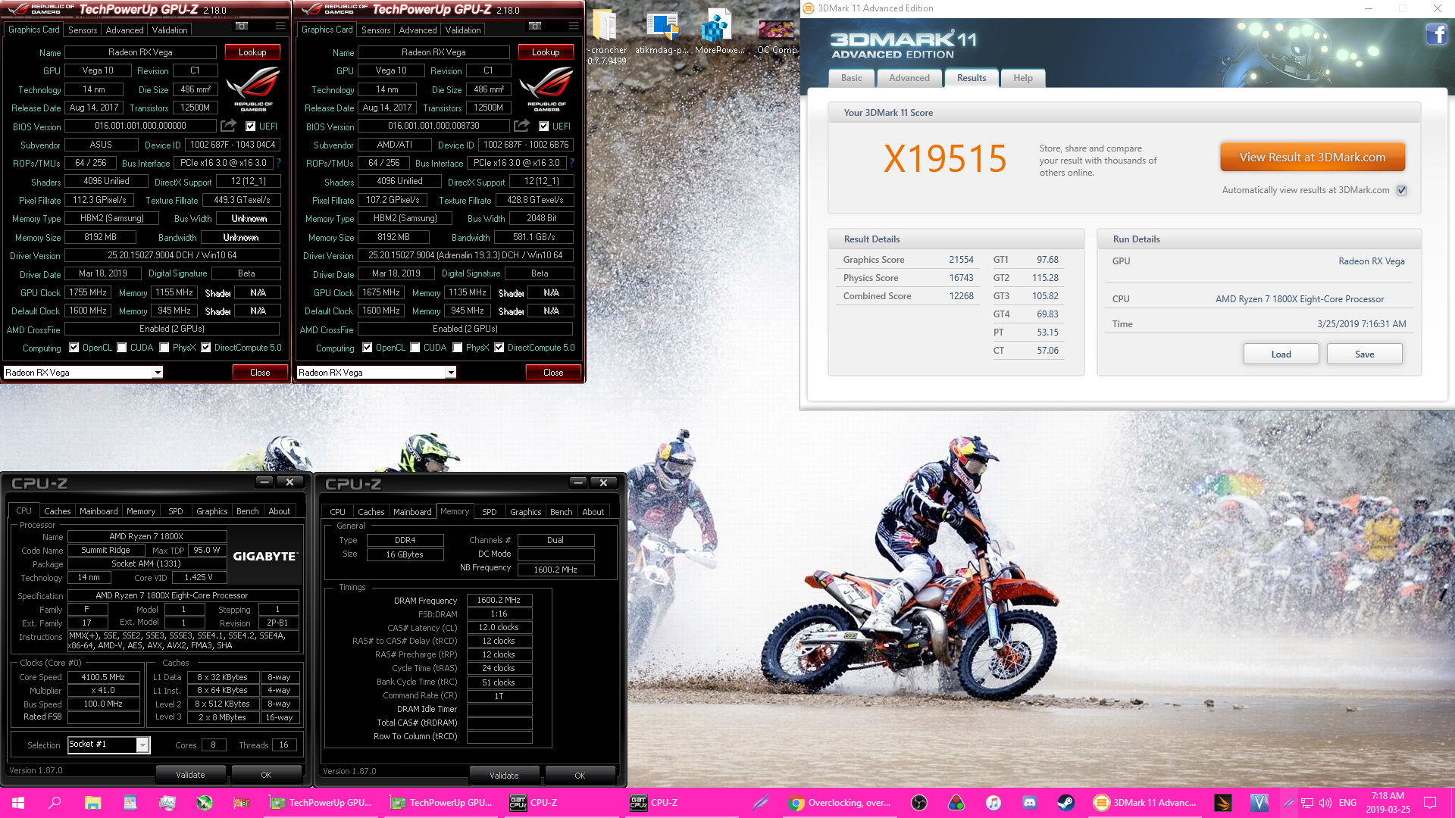The height and width of the screenshot is (818, 1455).
Task: Open Mainboard tab in CPU-Z processor window
Action: 99,511
